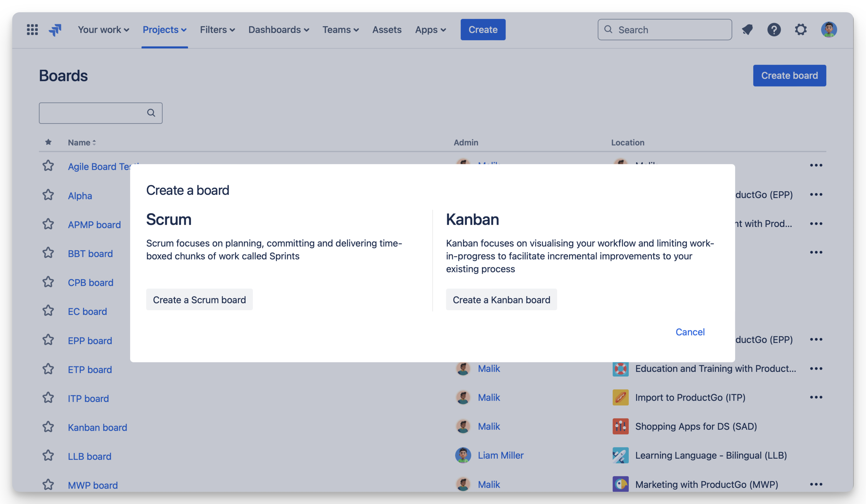Open the more options menu for ITP board
This screenshot has height=504, width=866.
click(x=817, y=397)
